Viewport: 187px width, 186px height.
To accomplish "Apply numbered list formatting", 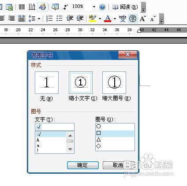I will tap(49, 19).
